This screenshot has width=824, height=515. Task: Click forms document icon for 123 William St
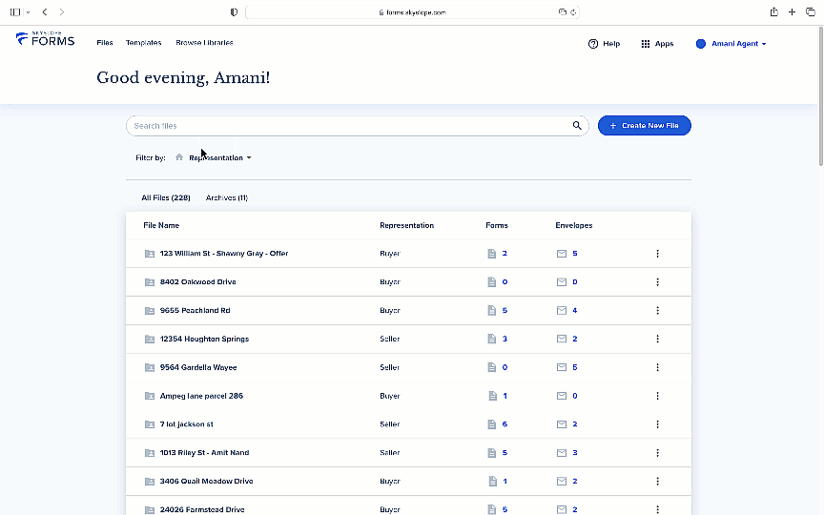[492, 254]
